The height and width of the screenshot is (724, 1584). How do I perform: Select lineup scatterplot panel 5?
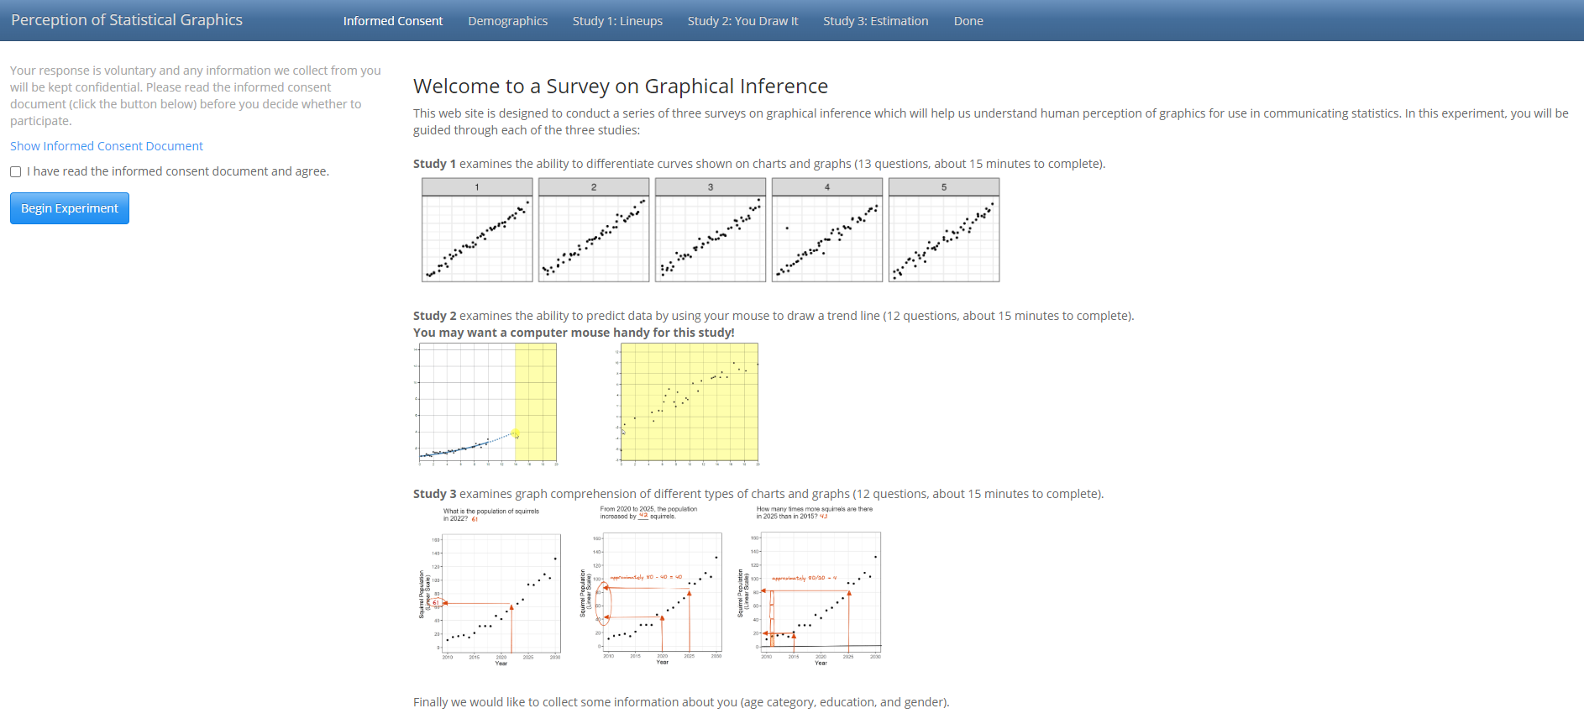[944, 230]
